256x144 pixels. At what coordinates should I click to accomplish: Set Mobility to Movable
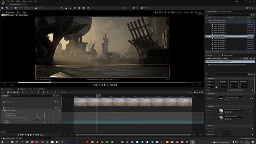240,90
